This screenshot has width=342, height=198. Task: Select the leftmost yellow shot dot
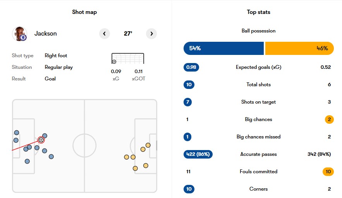127,157
